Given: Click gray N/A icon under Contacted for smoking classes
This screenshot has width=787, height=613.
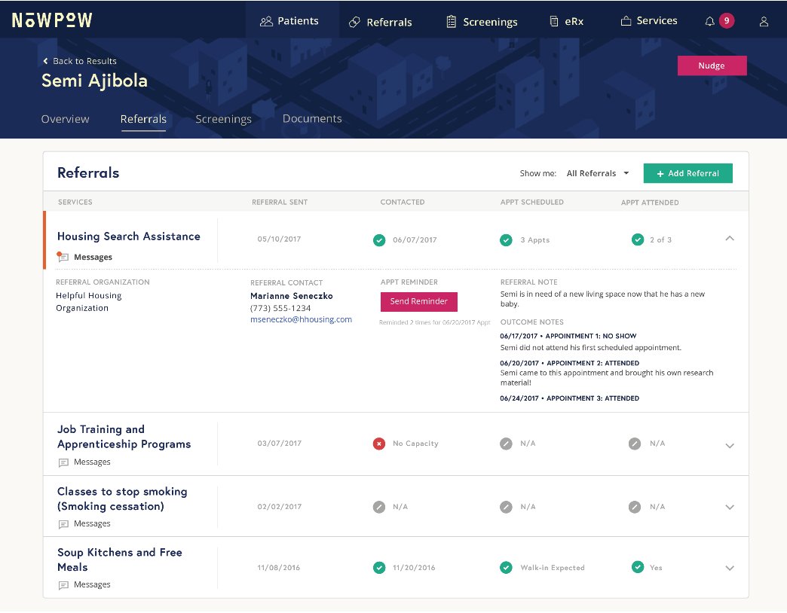Looking at the screenshot, I should point(379,507).
